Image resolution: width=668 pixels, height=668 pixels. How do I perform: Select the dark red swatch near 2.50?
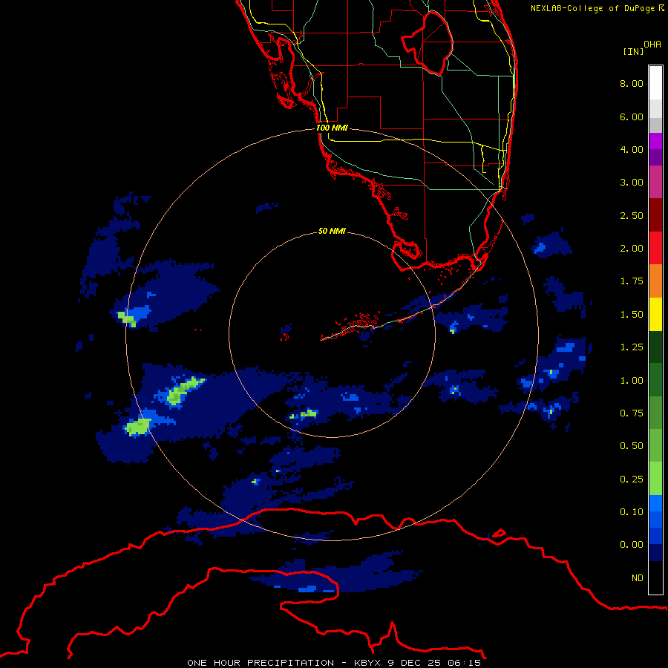[x=655, y=215]
